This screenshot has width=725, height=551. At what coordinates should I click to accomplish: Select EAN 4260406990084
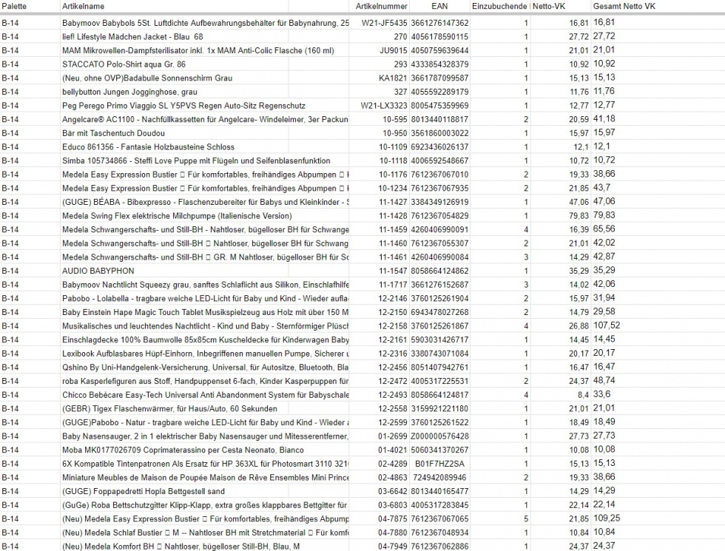pyautogui.click(x=439, y=257)
